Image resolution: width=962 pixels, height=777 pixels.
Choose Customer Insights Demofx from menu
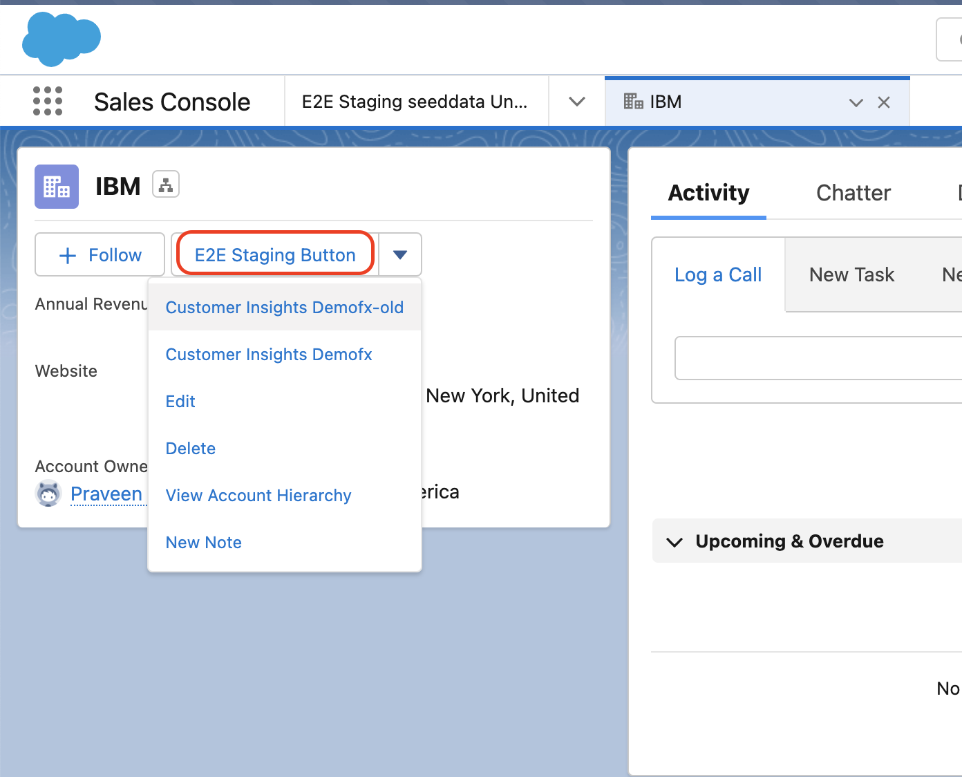[269, 355]
